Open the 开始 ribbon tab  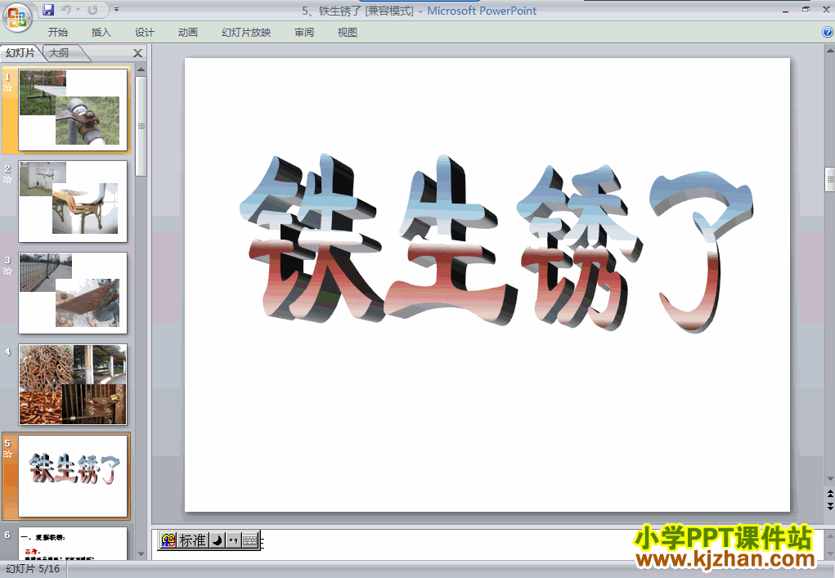(x=57, y=33)
